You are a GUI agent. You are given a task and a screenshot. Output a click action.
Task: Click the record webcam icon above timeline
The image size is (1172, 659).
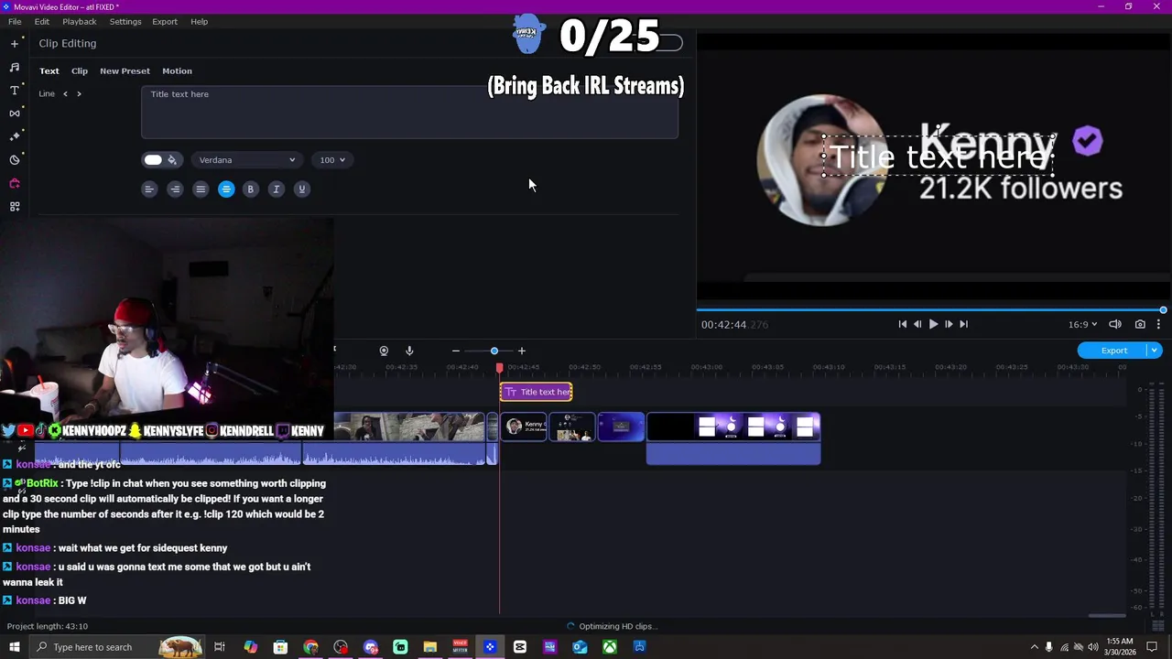click(x=384, y=351)
